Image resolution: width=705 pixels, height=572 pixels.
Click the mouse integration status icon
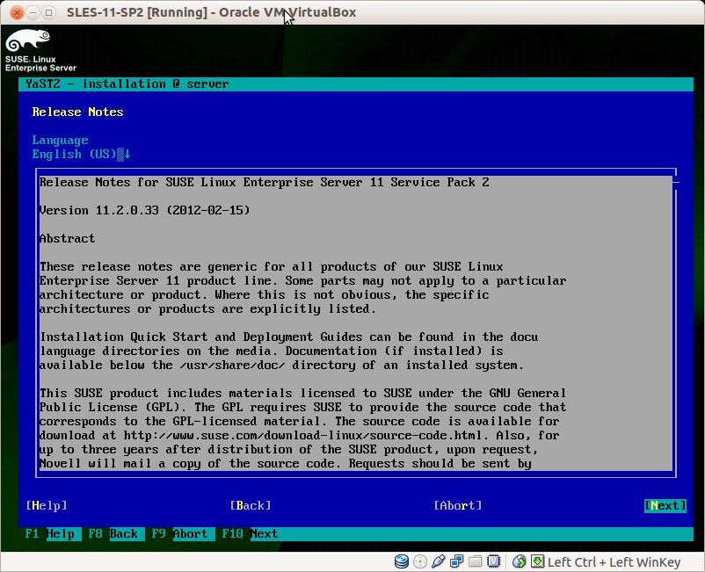(520, 561)
